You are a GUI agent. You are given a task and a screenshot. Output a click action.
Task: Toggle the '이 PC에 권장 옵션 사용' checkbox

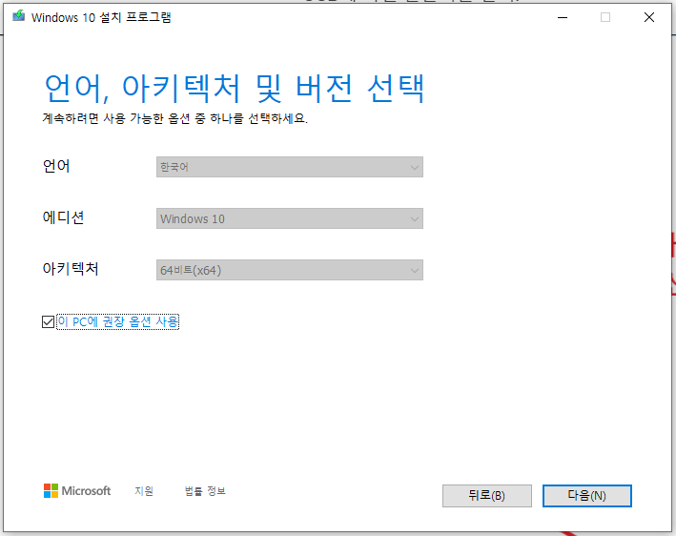pyautogui.click(x=49, y=321)
